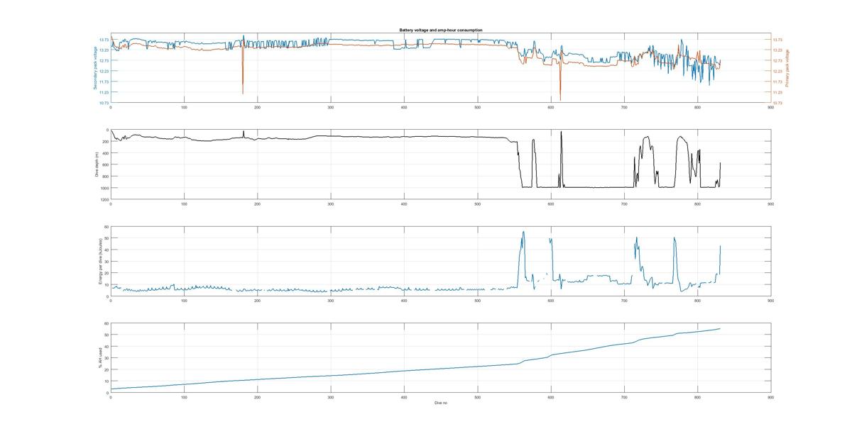Click the 10 tick on Energy per dive y-axis
Viewport: 852px width, 441px height.
106,285
